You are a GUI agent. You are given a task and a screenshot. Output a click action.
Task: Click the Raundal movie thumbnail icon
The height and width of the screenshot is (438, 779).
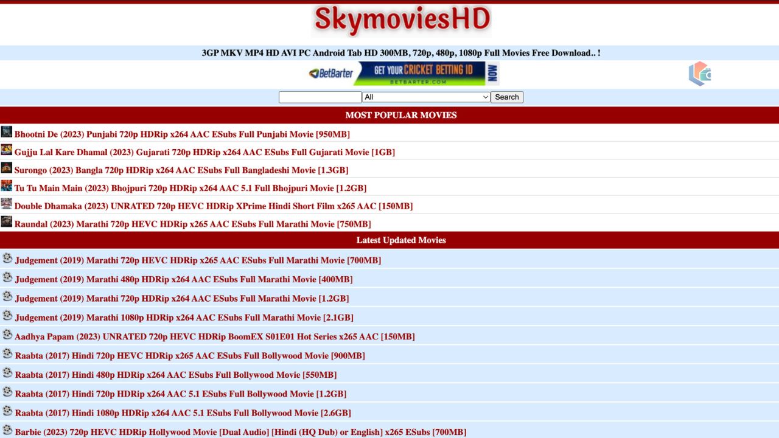[x=7, y=221]
